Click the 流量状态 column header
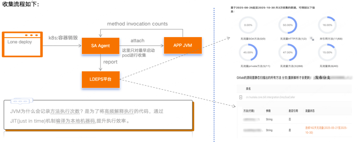The image size is (362, 142). [x=310, y=111]
